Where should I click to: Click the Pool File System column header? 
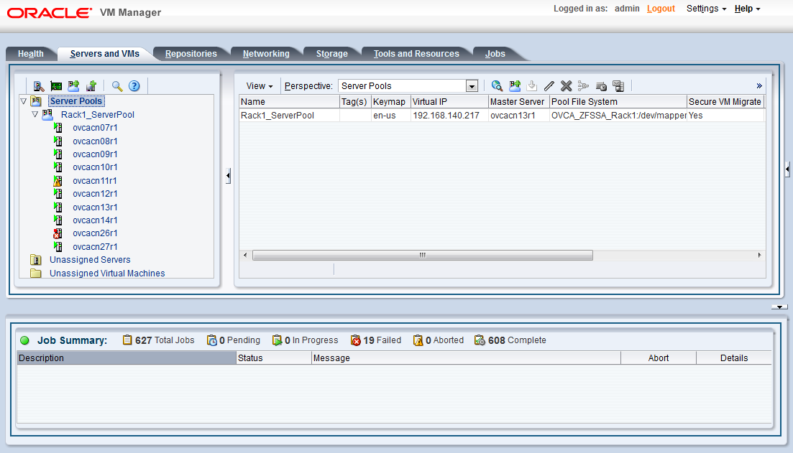tap(618, 101)
